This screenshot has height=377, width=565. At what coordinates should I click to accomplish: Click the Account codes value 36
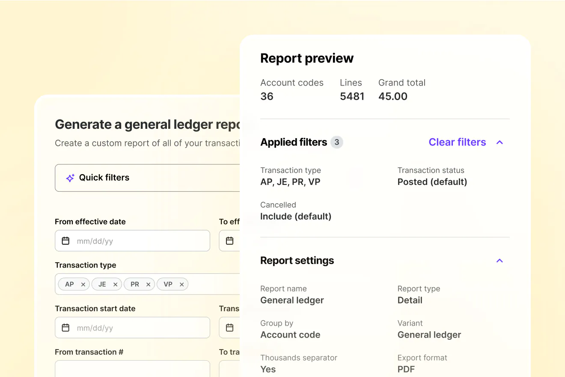point(267,96)
